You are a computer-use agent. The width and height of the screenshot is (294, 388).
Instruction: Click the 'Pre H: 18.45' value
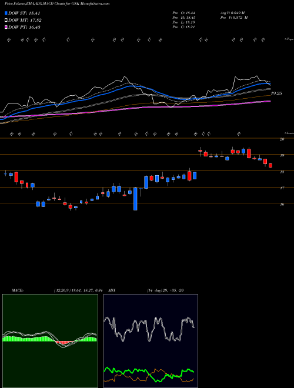(x=184, y=18)
